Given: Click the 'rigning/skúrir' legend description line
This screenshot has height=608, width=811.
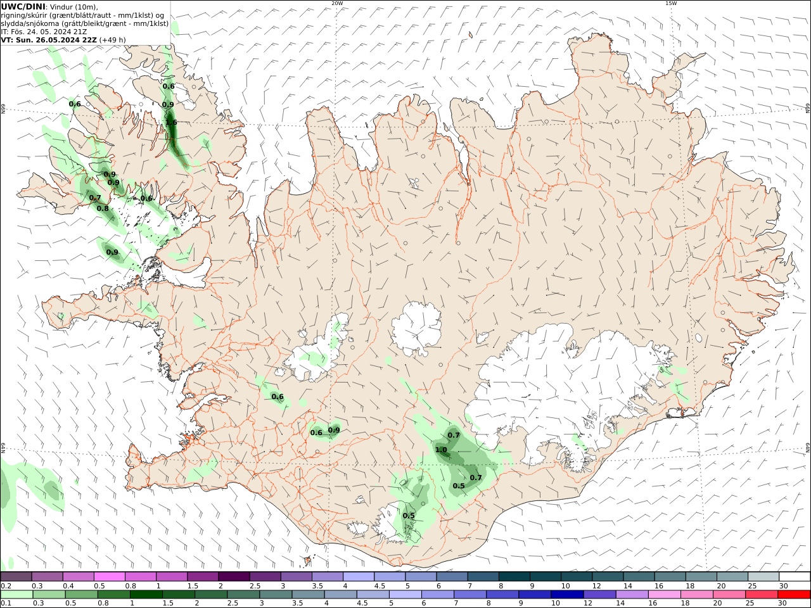Looking at the screenshot, I should tap(82, 15).
